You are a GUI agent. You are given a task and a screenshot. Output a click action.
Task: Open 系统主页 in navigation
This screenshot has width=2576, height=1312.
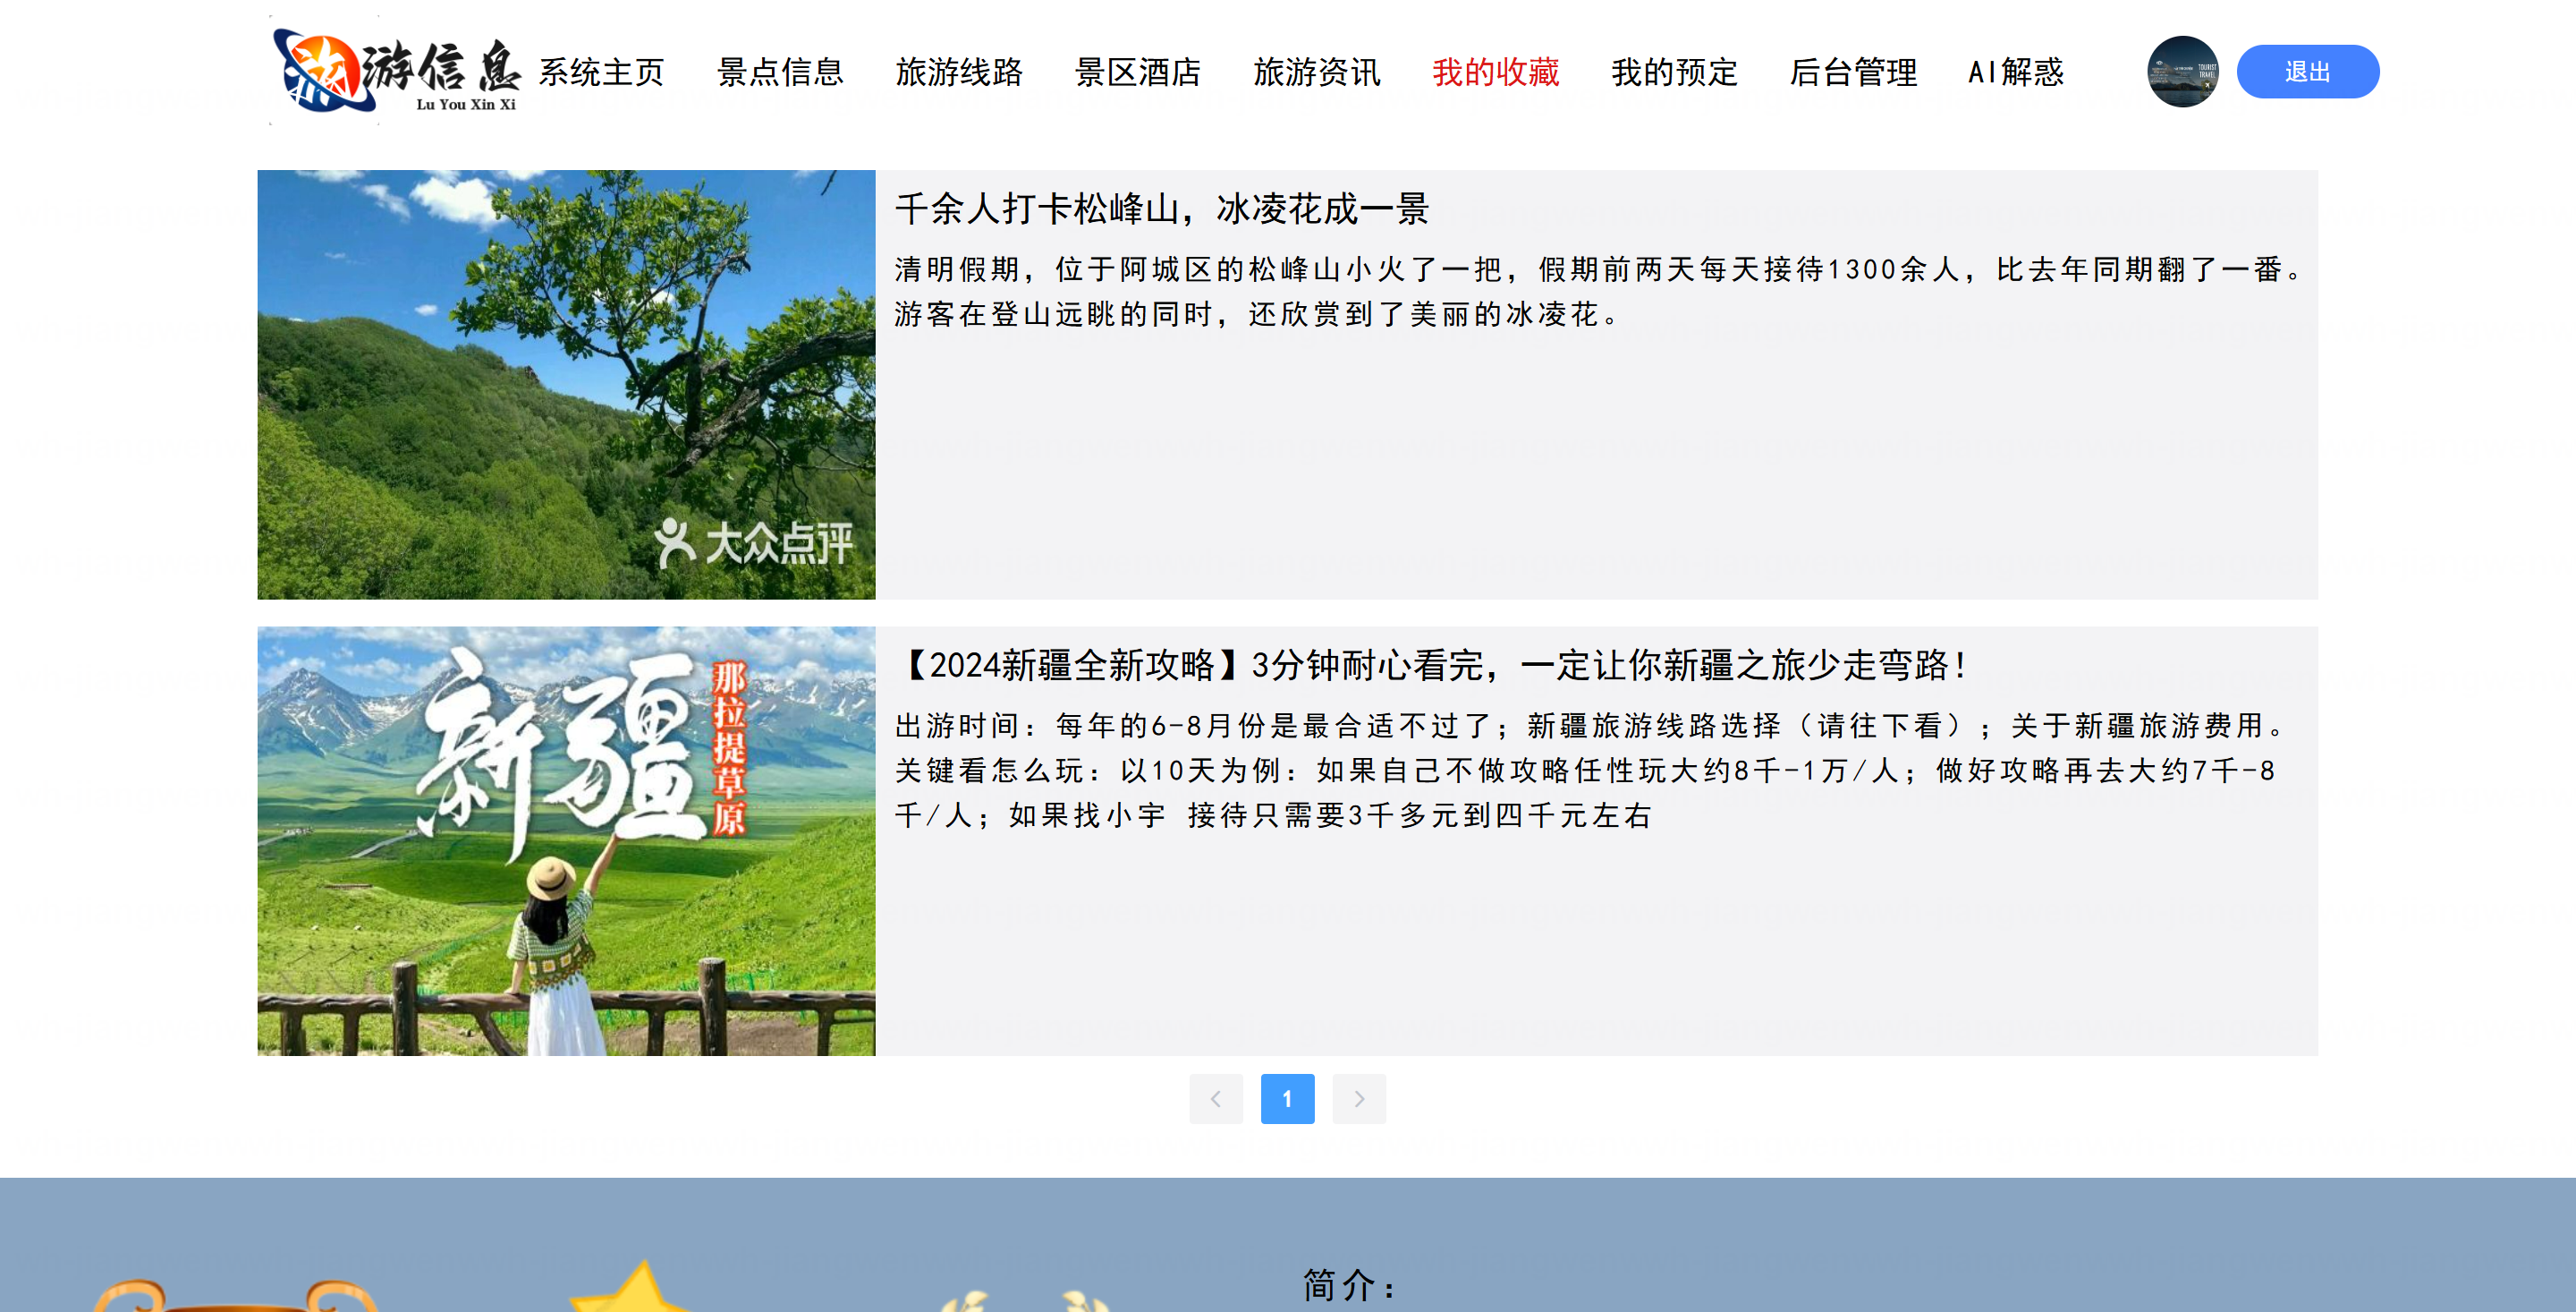click(x=601, y=72)
